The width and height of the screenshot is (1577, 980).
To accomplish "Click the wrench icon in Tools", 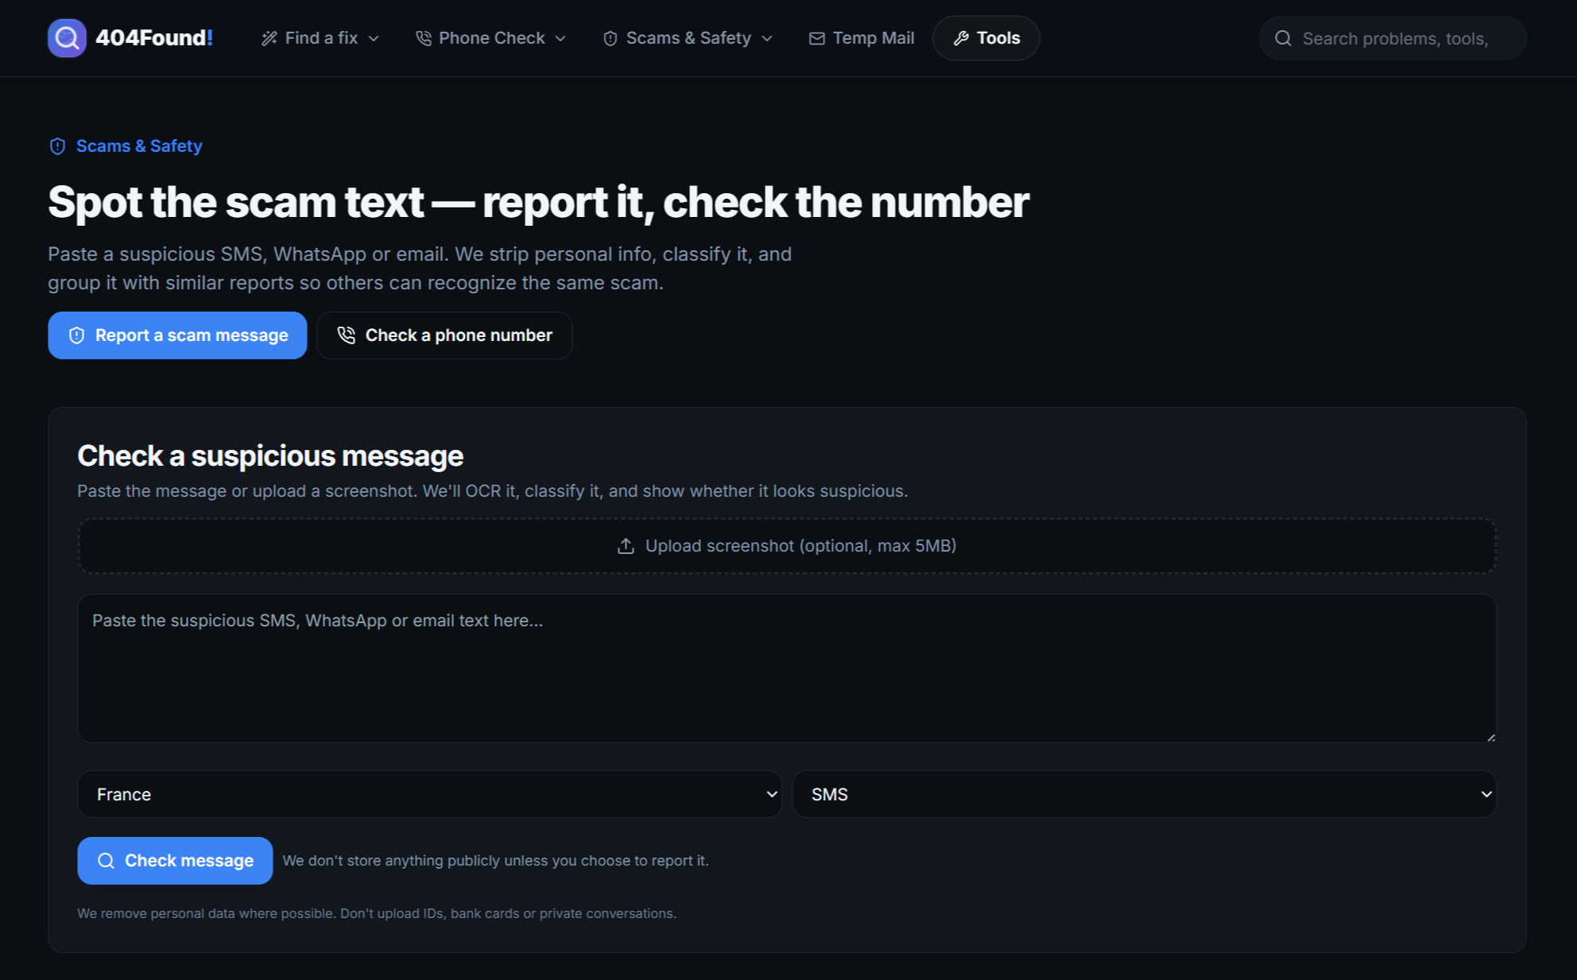I will point(961,38).
